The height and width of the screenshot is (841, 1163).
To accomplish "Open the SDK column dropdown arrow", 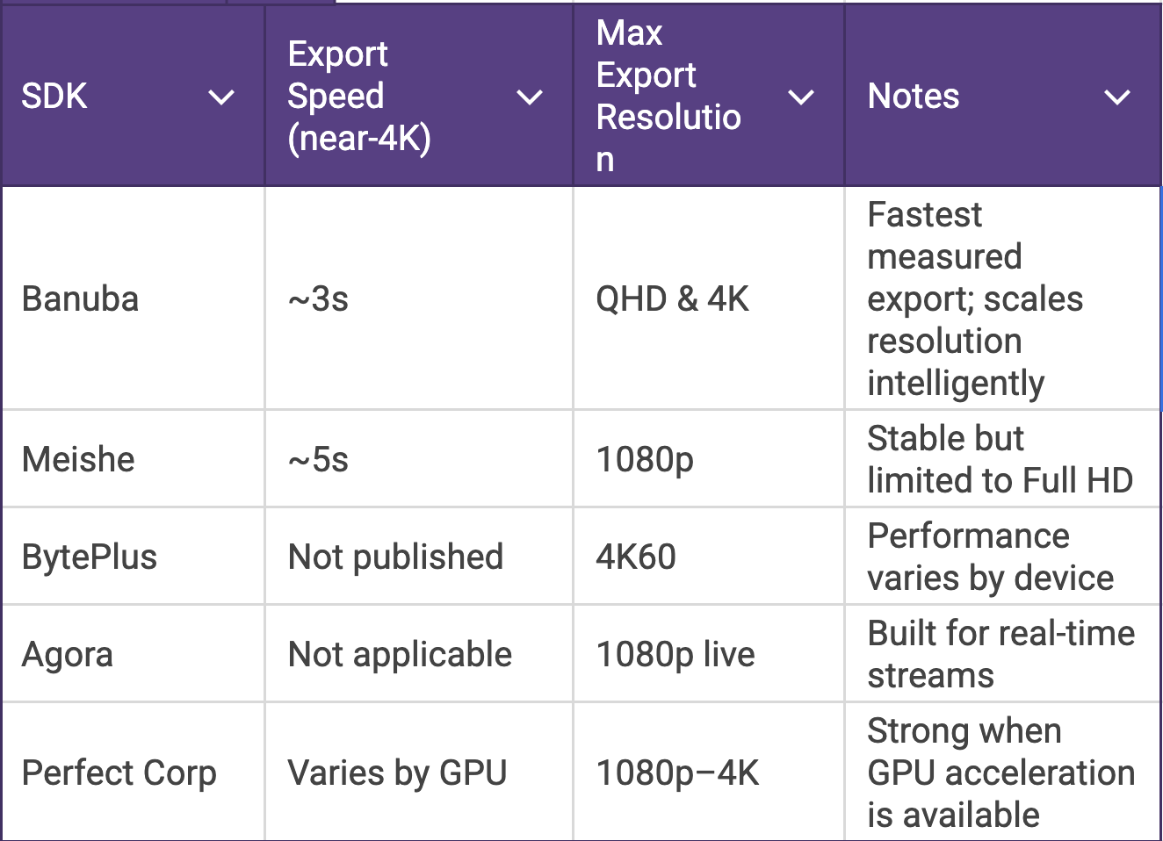I will coord(221,97).
